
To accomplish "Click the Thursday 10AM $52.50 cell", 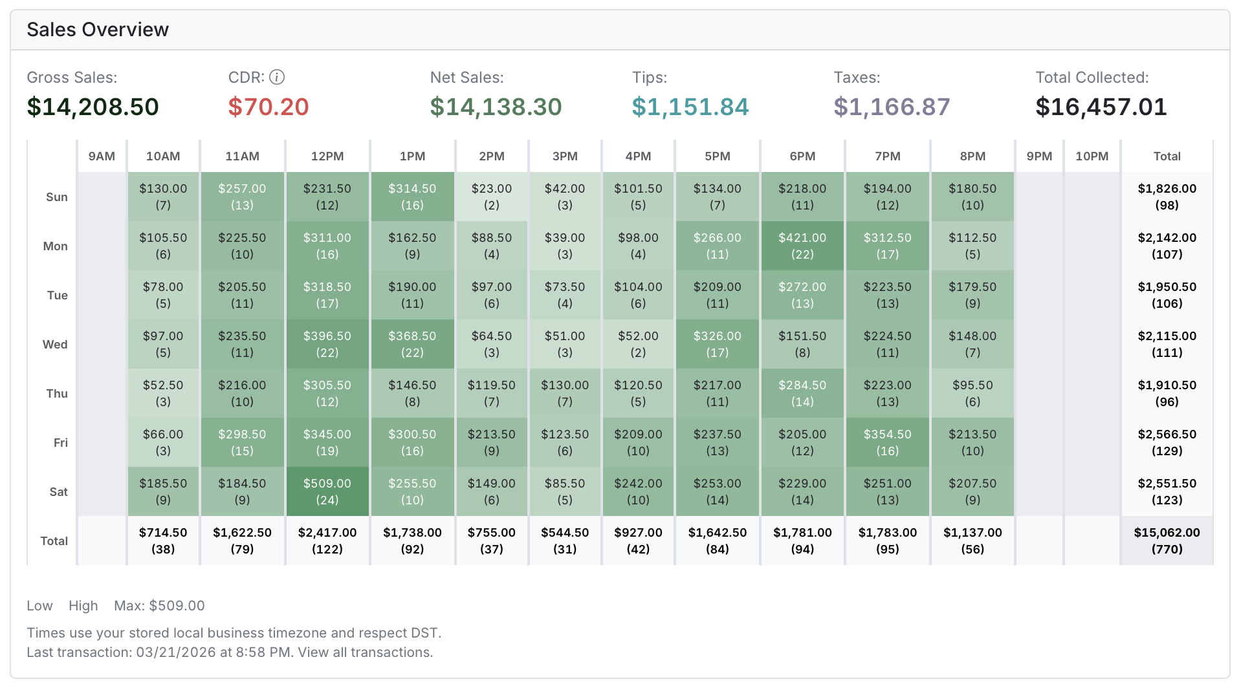I will (x=163, y=393).
